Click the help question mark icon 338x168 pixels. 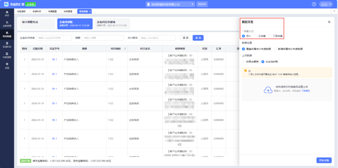314,4
